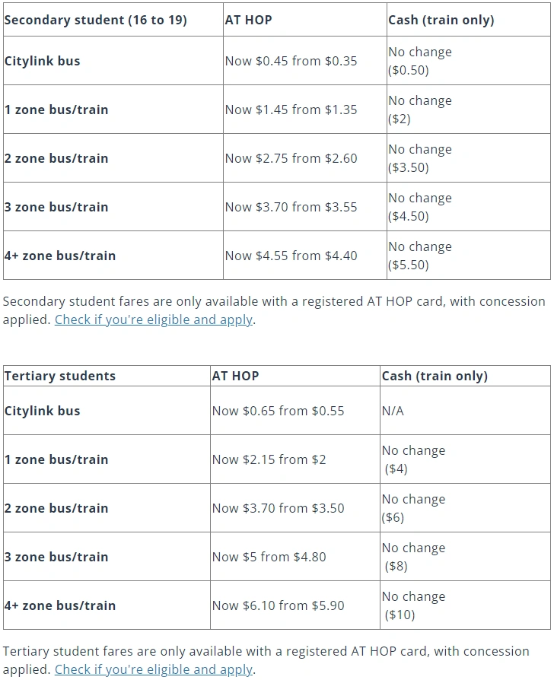Select the 'No change ($8)' cash cell
Screen dimensions: 554x680
(x=413, y=557)
